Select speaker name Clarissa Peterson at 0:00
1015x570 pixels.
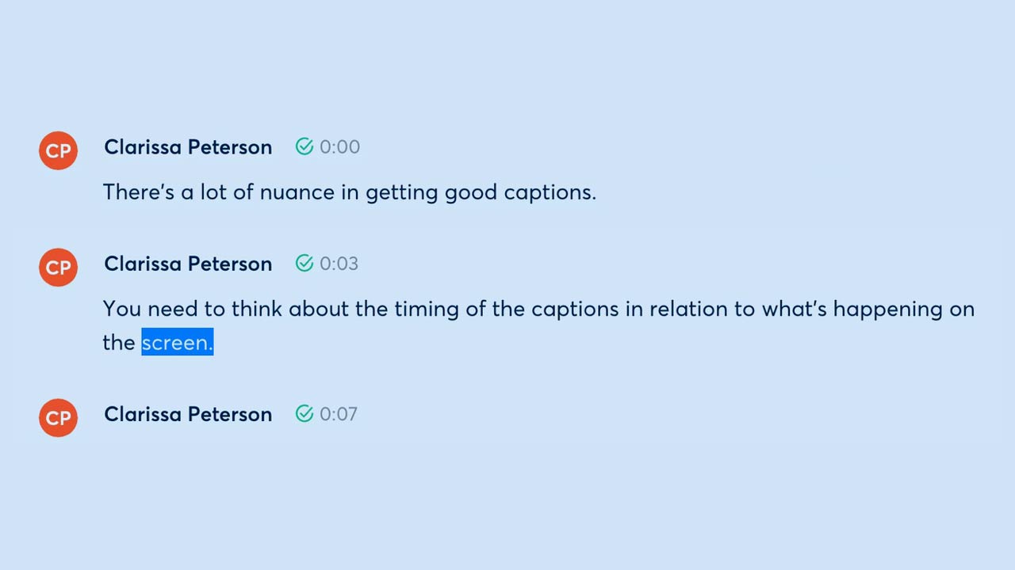click(188, 147)
